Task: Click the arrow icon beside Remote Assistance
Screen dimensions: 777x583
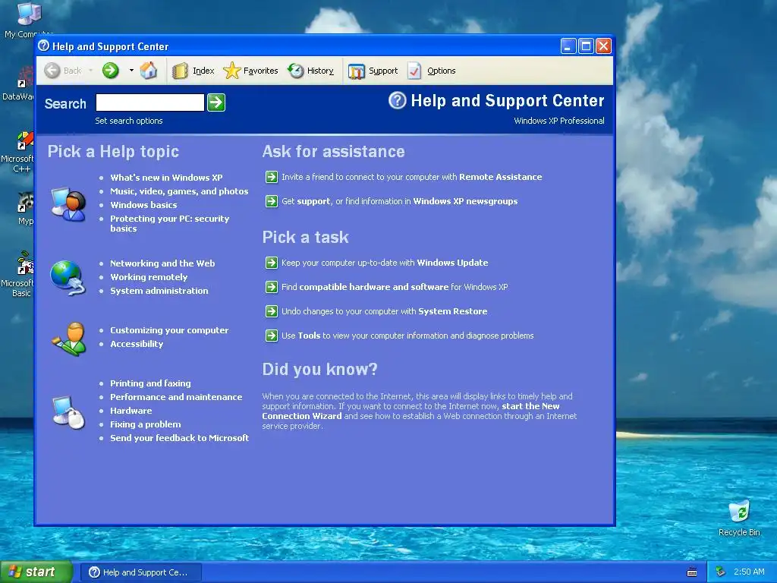Action: [x=272, y=177]
